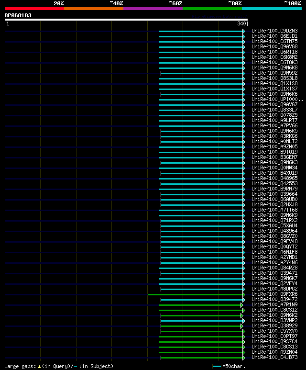
Task: Select the UniRef100_C8CS12 label
Action: pyautogui.click(x=274, y=310)
